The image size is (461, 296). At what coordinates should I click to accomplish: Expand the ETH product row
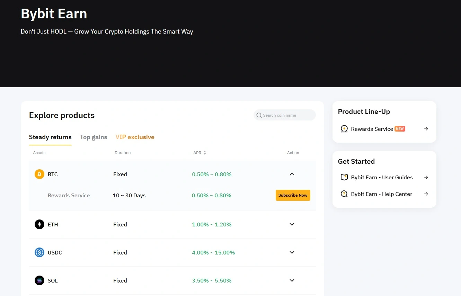click(x=292, y=224)
